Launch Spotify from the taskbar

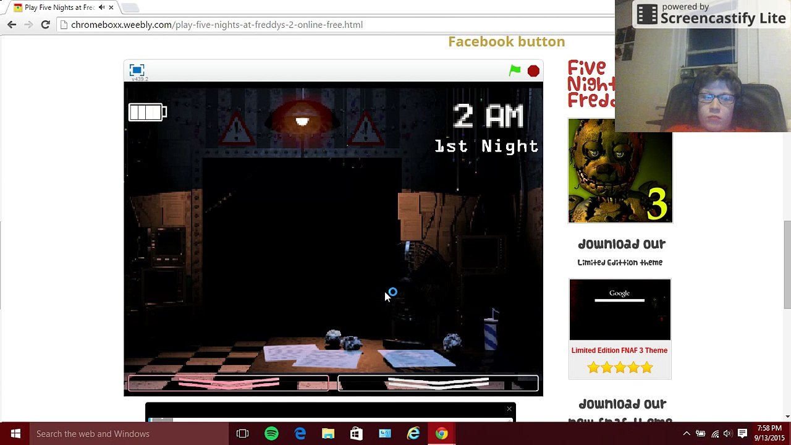[x=271, y=433]
